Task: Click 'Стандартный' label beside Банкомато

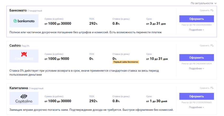Action: (x=35, y=11)
